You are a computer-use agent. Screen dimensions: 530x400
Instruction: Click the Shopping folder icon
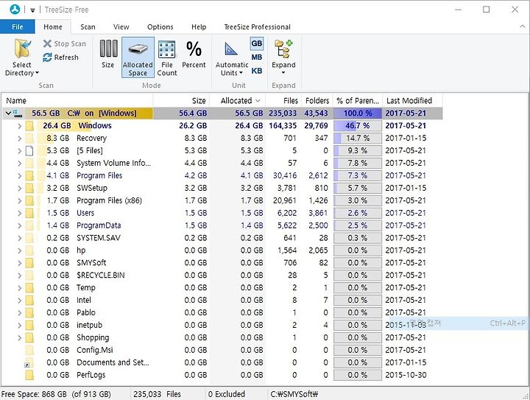tap(29, 338)
